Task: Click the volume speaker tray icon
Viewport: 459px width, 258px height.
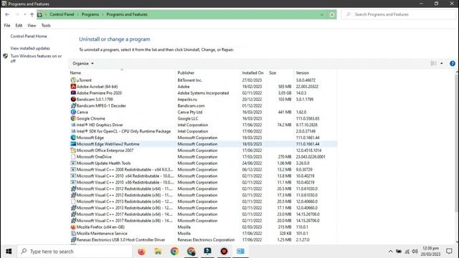Action: click(415, 252)
